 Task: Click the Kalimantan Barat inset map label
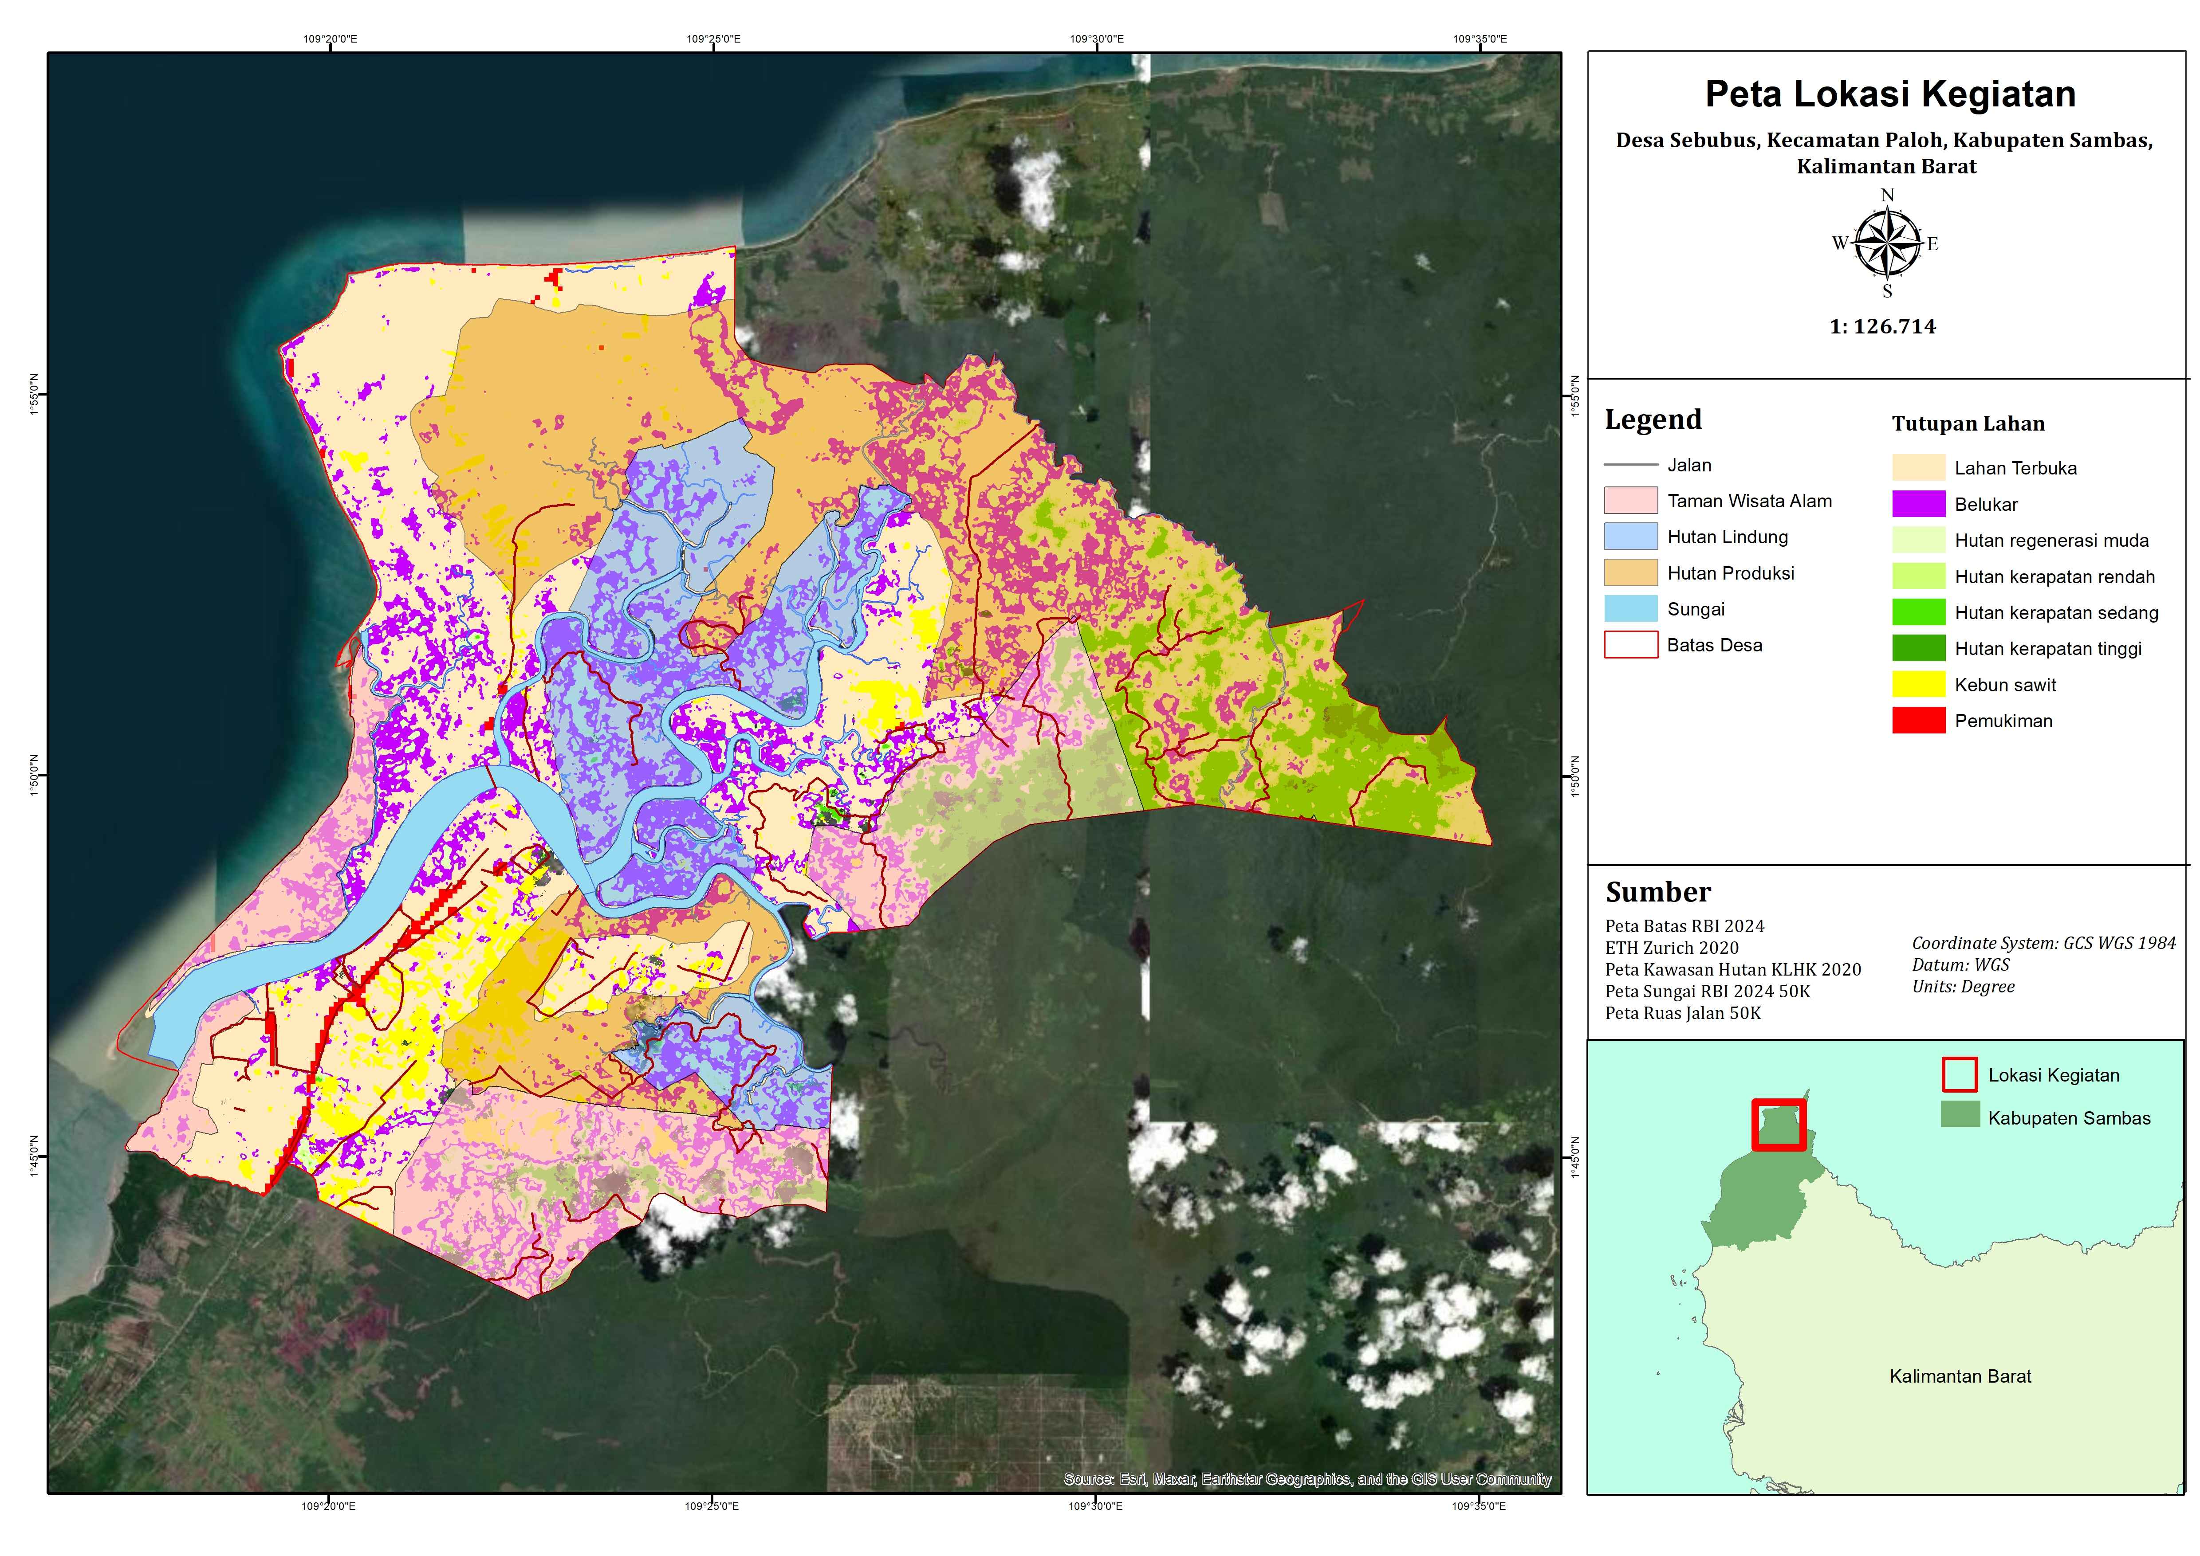pyautogui.click(x=1960, y=1377)
